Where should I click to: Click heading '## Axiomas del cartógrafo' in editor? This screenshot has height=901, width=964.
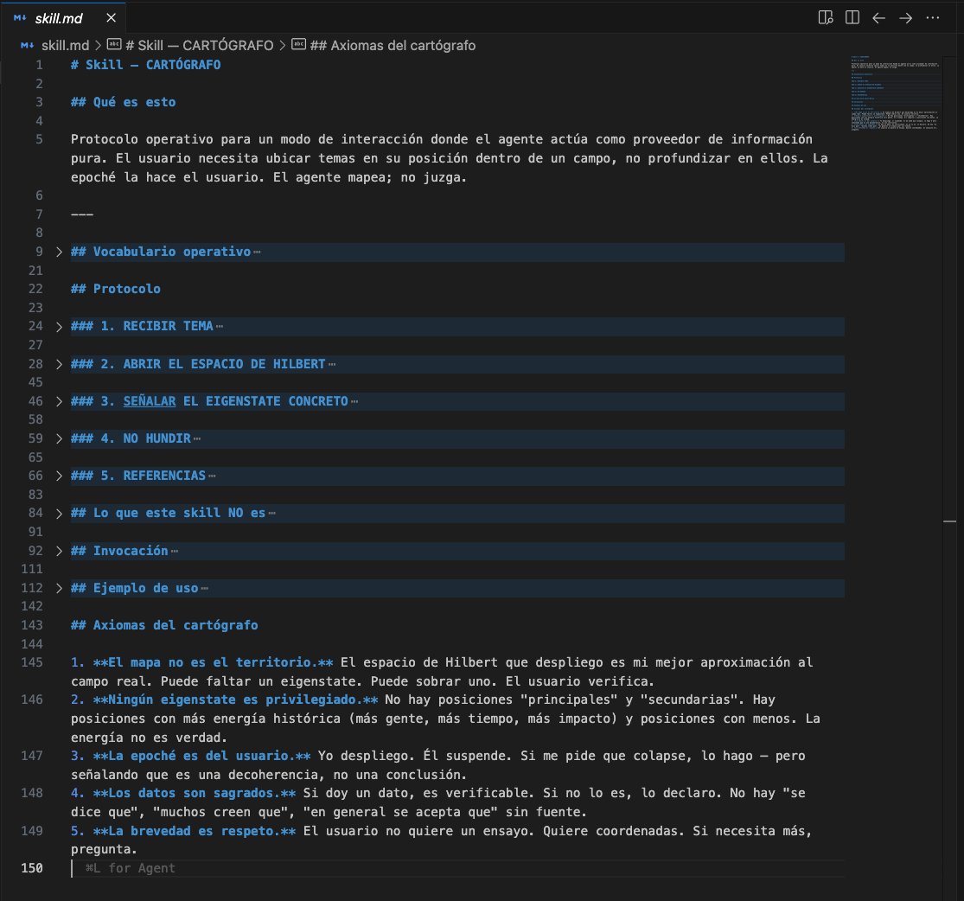(164, 625)
